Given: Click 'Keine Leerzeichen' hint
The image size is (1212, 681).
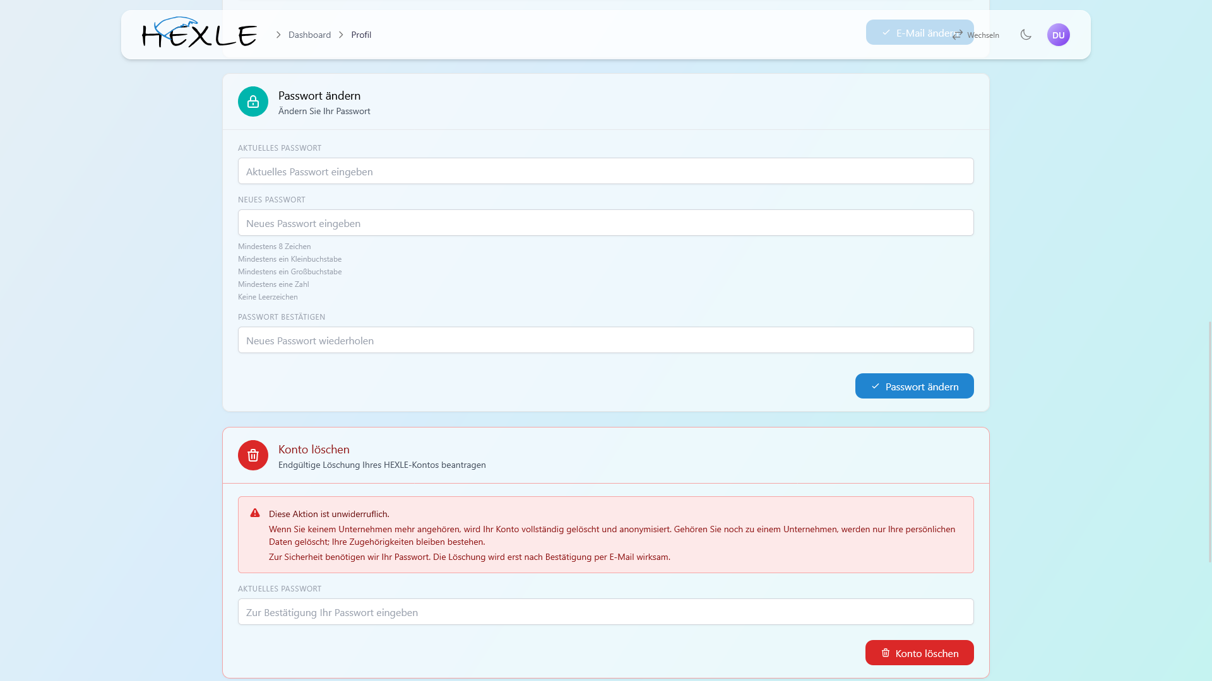Looking at the screenshot, I should pyautogui.click(x=268, y=296).
